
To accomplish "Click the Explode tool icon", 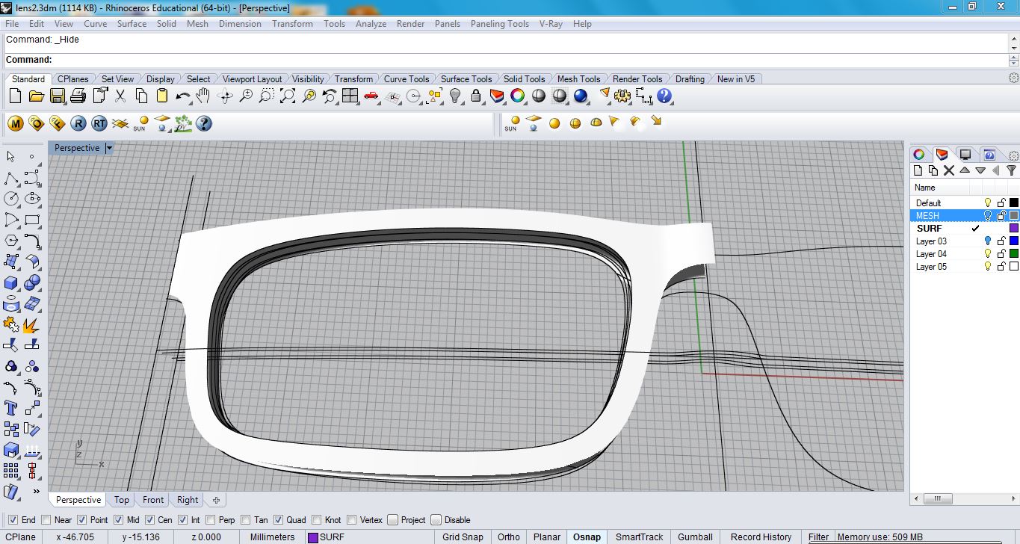I will tap(31, 324).
